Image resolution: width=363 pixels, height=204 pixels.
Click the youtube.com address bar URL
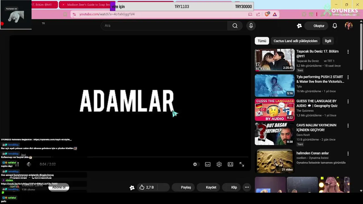tap(107, 14)
